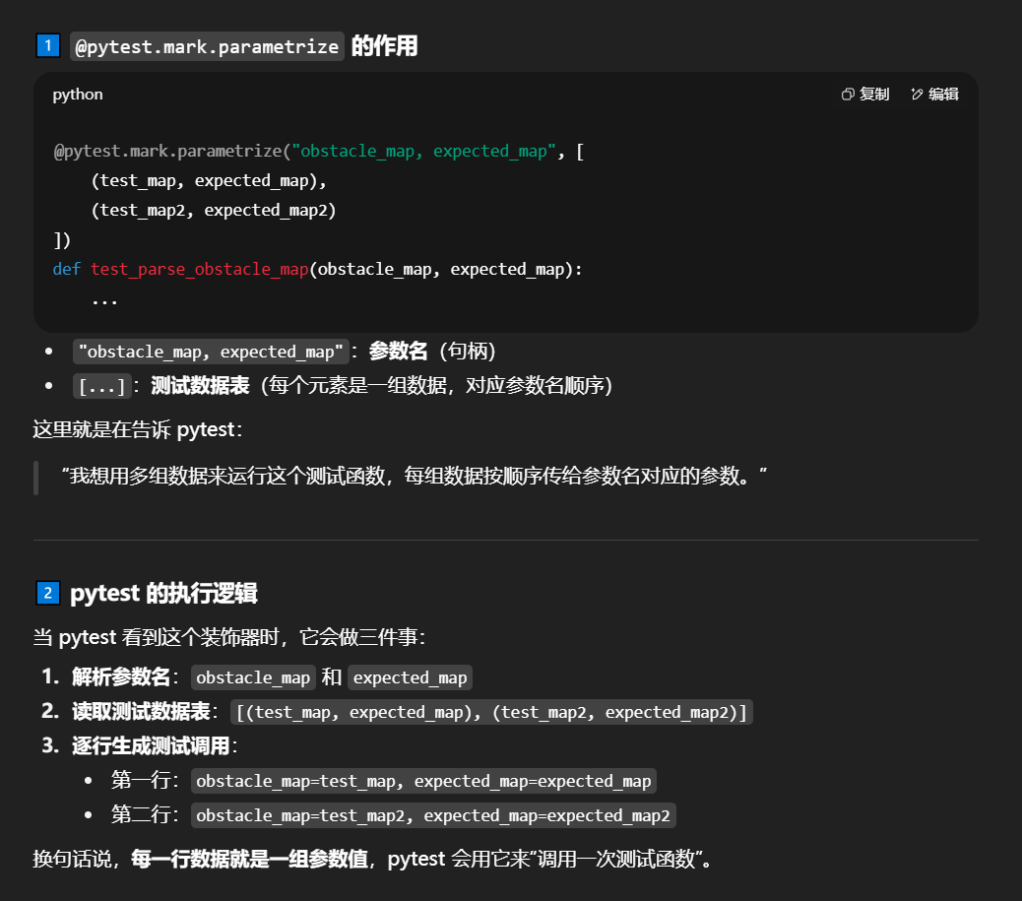
Task: Click bold text '测试数据表'
Action: [x=200, y=385]
